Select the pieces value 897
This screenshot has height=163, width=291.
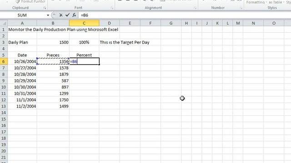coord(53,87)
